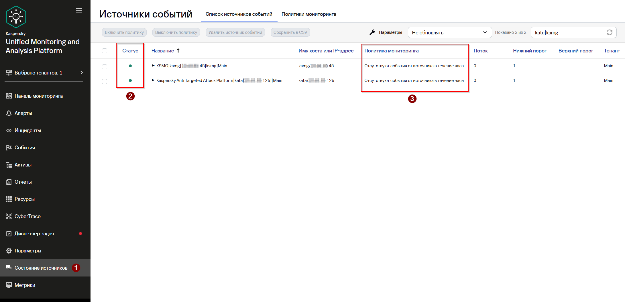Click Выбрано тенантов: 1 selector

(x=44, y=73)
